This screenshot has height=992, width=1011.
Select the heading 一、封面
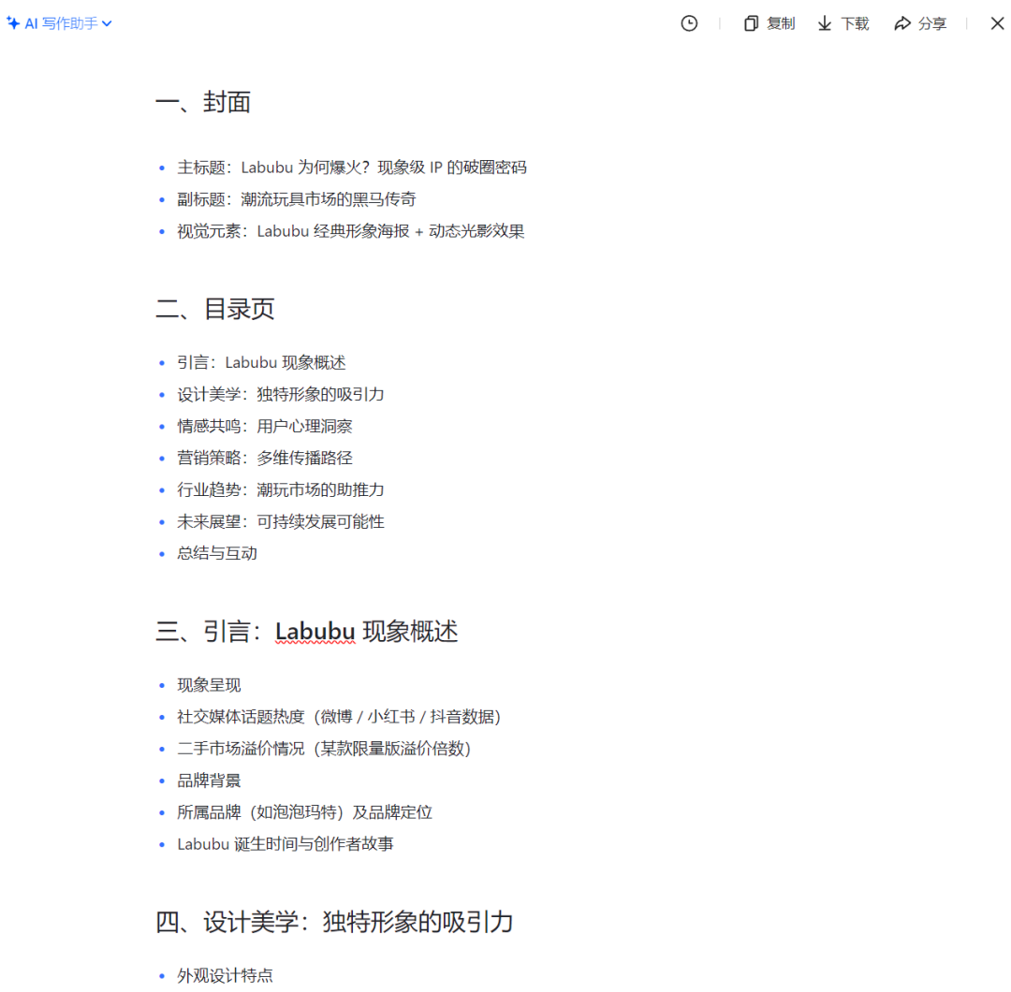click(x=204, y=102)
